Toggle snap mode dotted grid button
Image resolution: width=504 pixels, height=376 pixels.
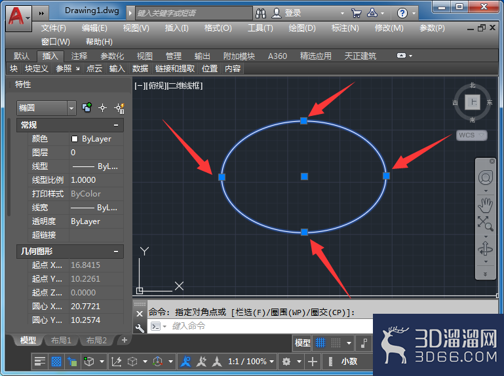point(336,343)
